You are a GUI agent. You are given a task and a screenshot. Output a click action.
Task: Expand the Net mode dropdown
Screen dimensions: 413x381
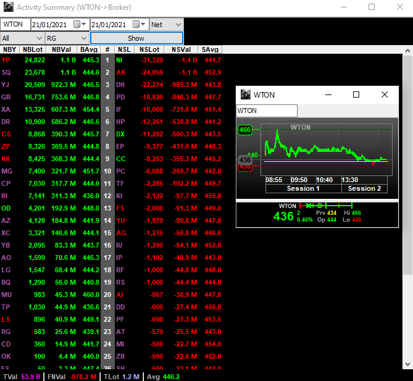[x=178, y=25]
